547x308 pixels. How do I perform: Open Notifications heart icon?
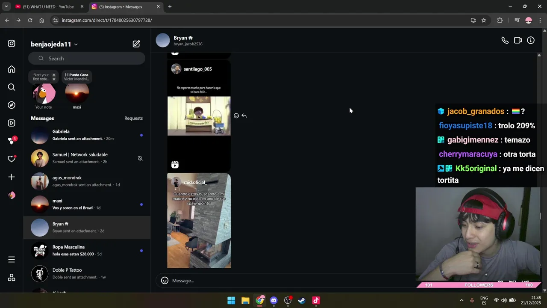point(12,159)
